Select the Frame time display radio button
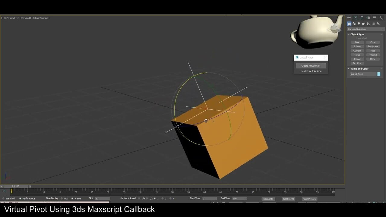Image resolution: width=386 pixels, height=217 pixels. [x=72, y=198]
